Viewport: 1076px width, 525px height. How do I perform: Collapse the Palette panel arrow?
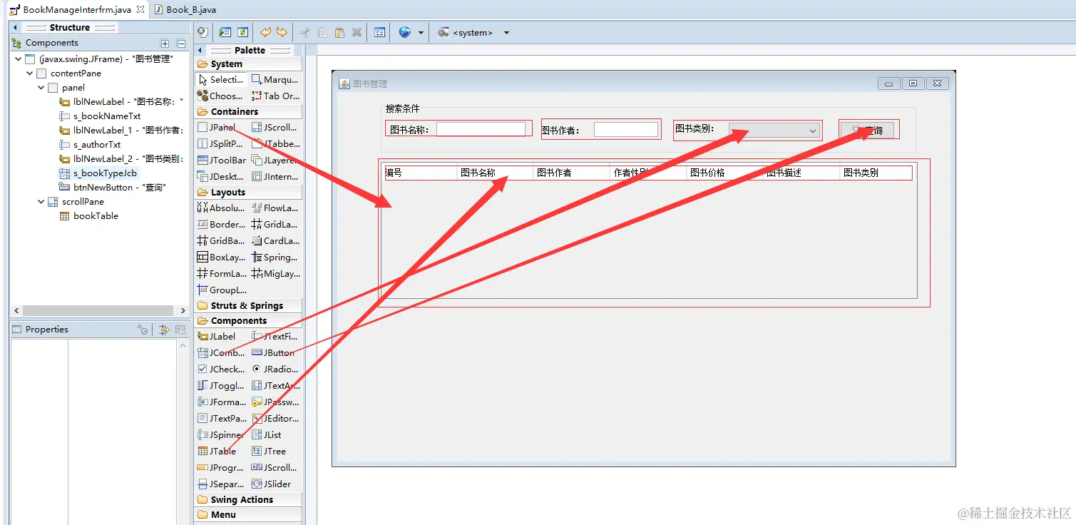coord(200,51)
